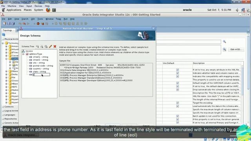Open the Places menu in GNOME panel
The height and width of the screenshot is (141, 251).
point(27,10)
